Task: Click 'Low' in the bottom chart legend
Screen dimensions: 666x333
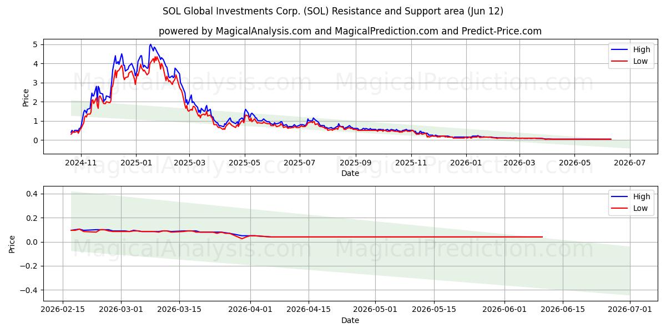Action: point(640,208)
